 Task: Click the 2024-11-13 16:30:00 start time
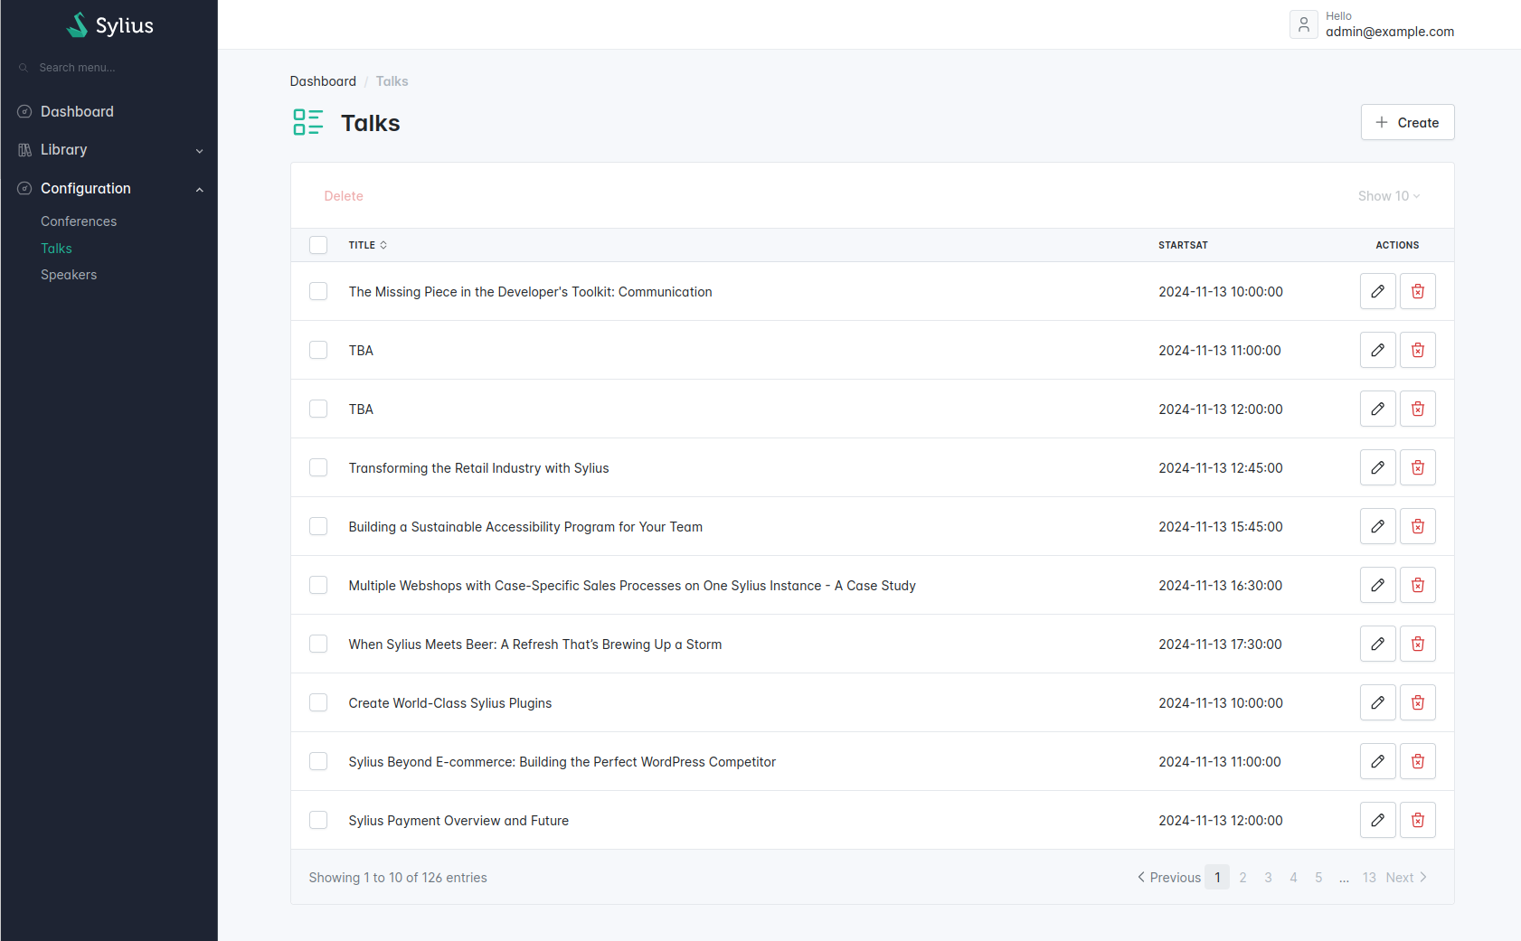pos(1220,586)
